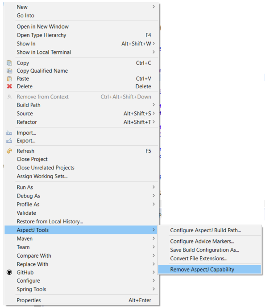Open the Configure submenu

(81, 281)
